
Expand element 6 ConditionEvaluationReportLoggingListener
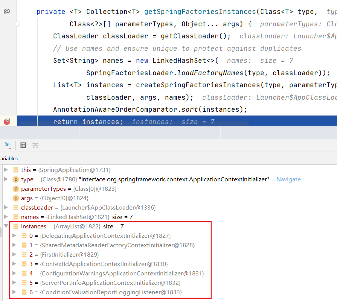(x=14, y=292)
